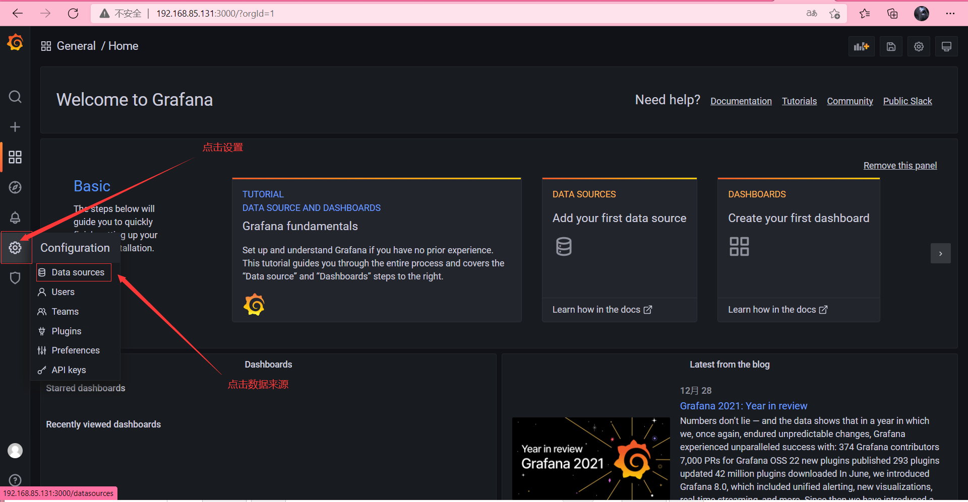The height and width of the screenshot is (502, 968).
Task: Click the Dashboards panel title
Action: pos(268,365)
